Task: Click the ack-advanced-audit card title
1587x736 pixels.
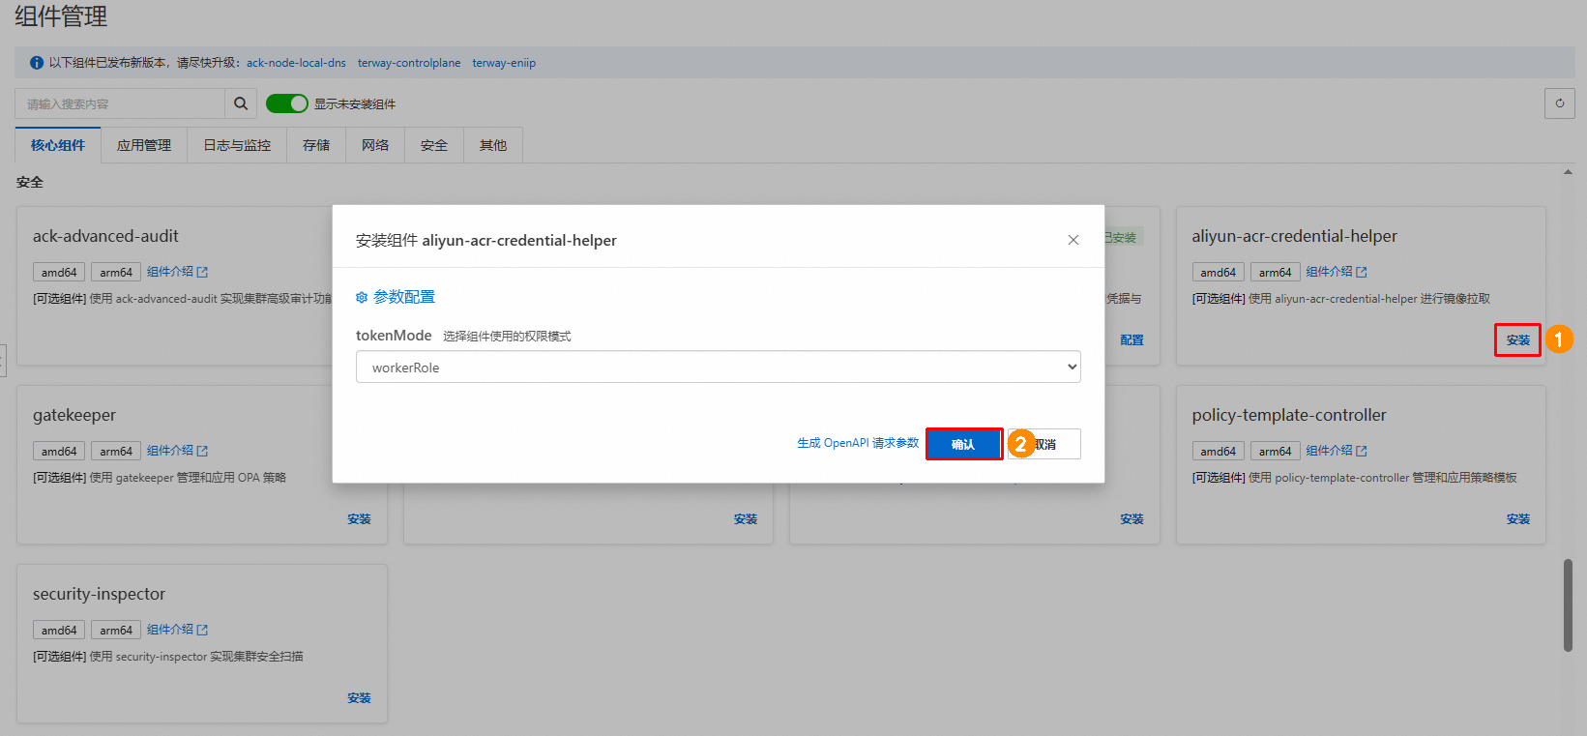Action: click(105, 236)
